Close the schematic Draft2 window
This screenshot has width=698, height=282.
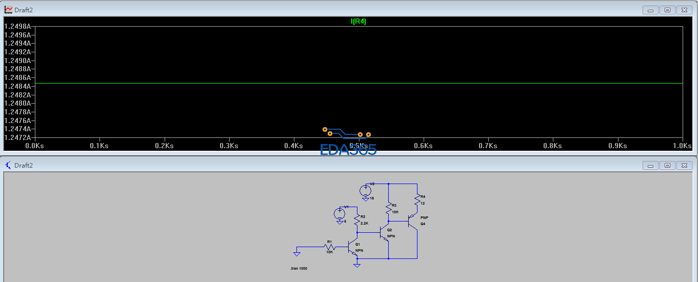click(x=684, y=165)
